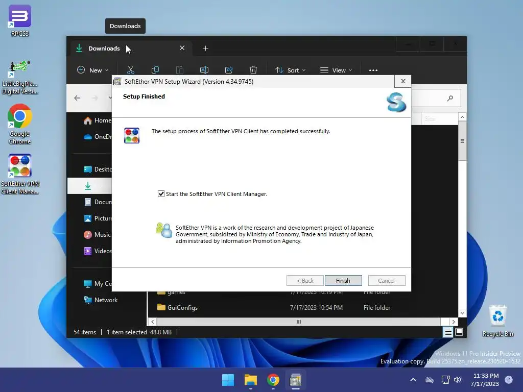The image size is (523, 392).
Task: Click Finish in SoftEther setup wizard
Action: tap(343, 281)
